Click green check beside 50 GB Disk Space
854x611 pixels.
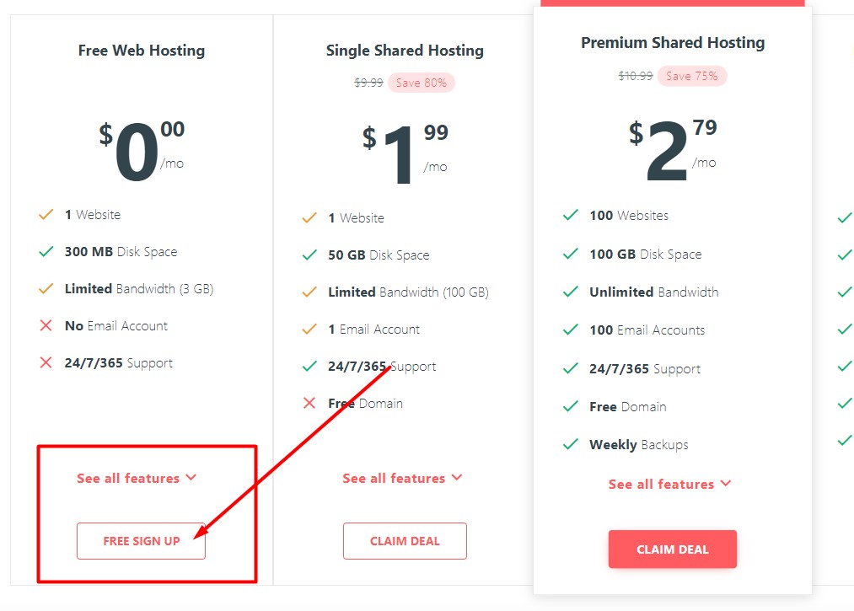click(309, 255)
